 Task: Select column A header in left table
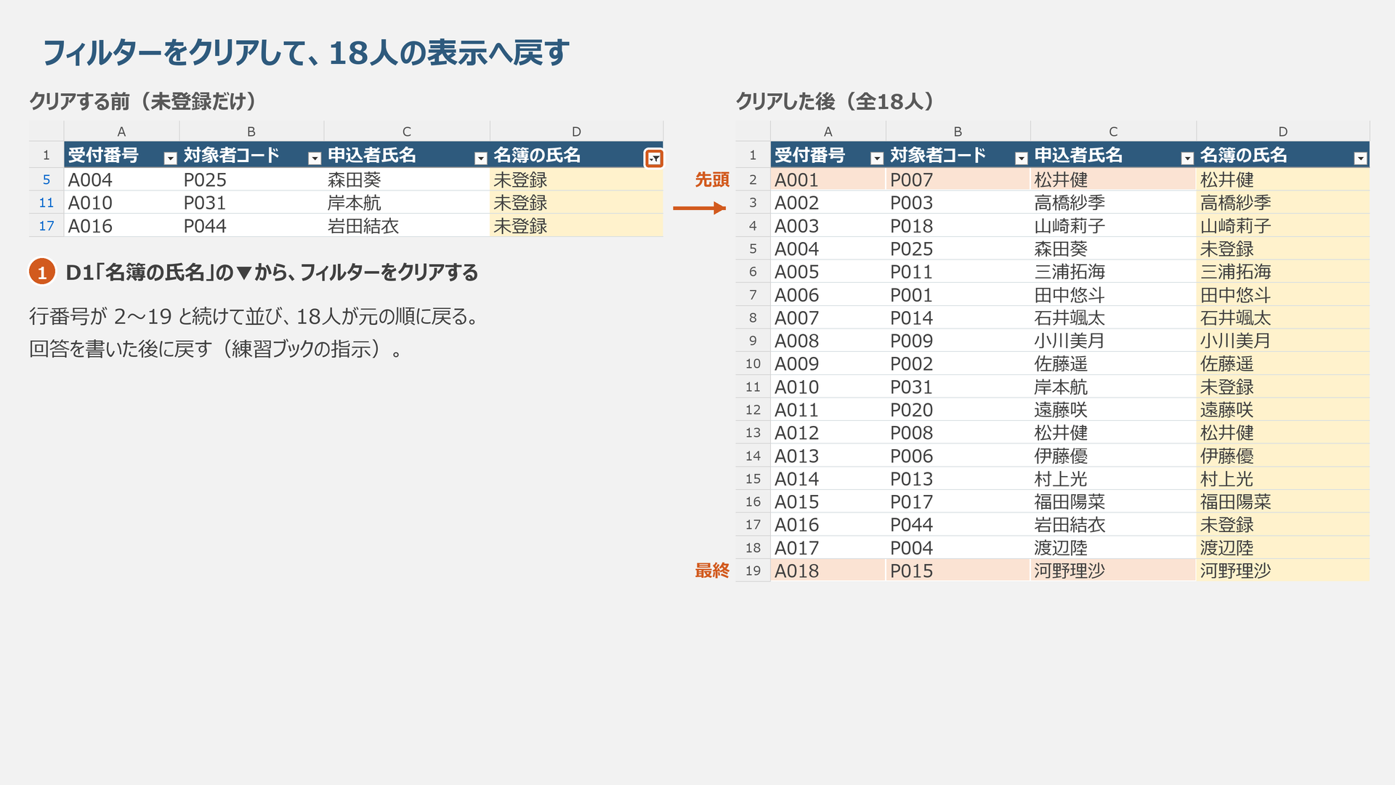121,132
